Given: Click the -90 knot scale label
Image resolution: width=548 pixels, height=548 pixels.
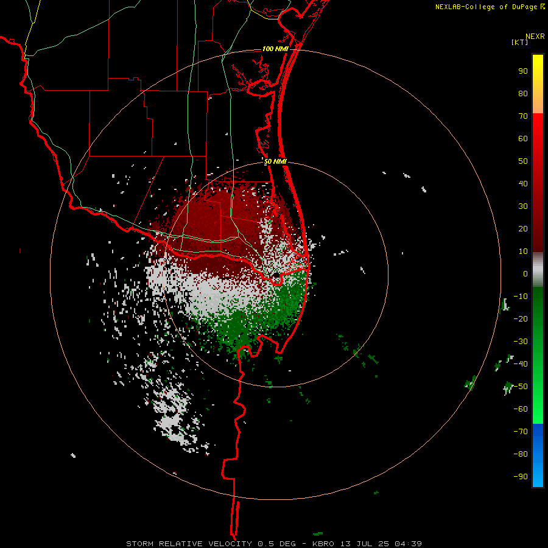Looking at the screenshot, I should click(x=521, y=477).
